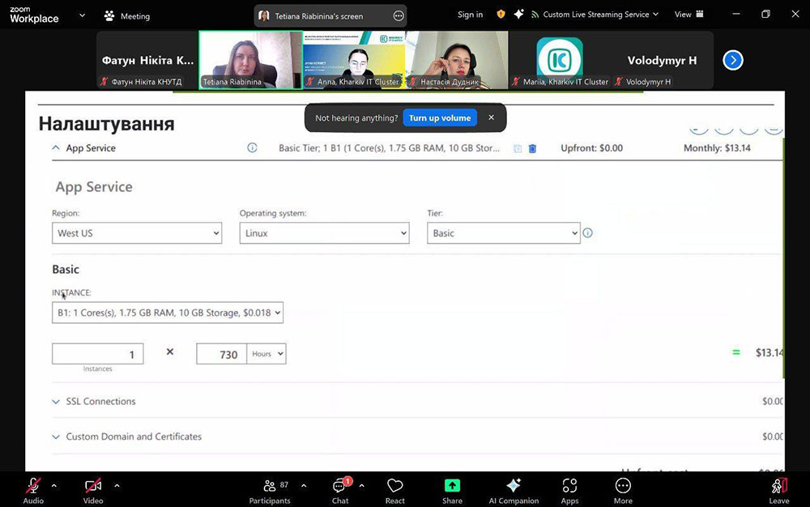Image resolution: width=810 pixels, height=507 pixels.
Task: Open Custom Live Streaming Service dropdown
Action: click(x=595, y=15)
